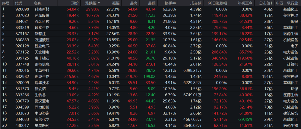Click the 代码 column header
The image size is (301, 129).
pyautogui.click(x=19, y=3)
